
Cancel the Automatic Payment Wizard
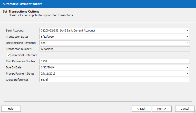[x=185, y=109]
